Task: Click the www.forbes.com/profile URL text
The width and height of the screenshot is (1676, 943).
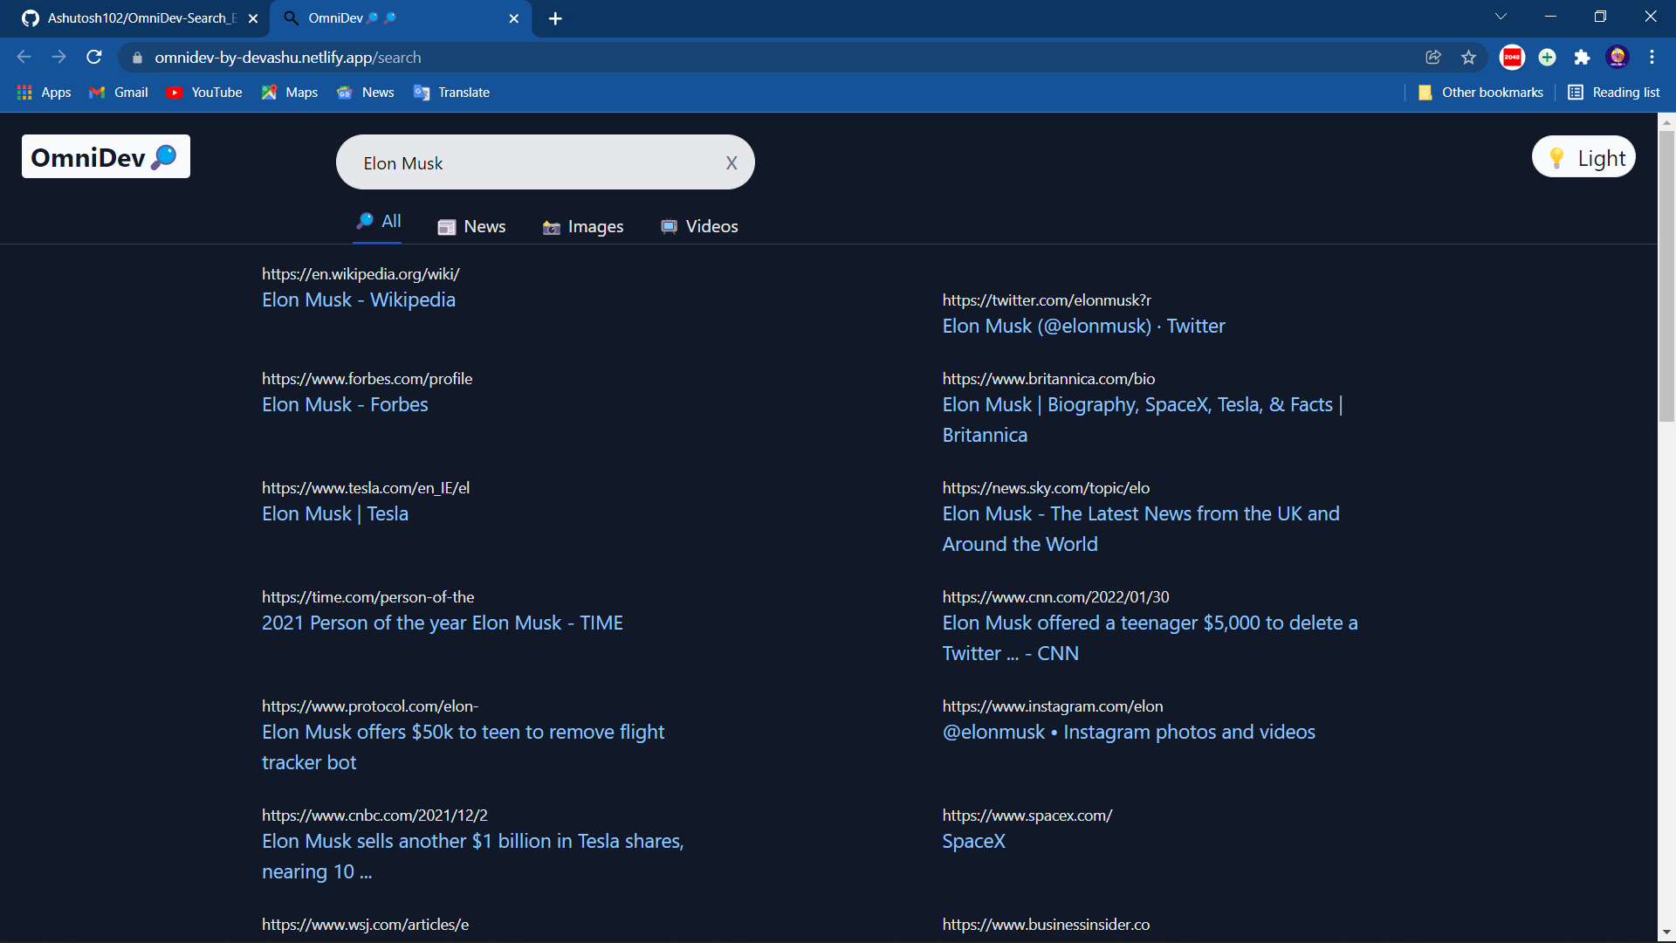Action: (x=367, y=379)
